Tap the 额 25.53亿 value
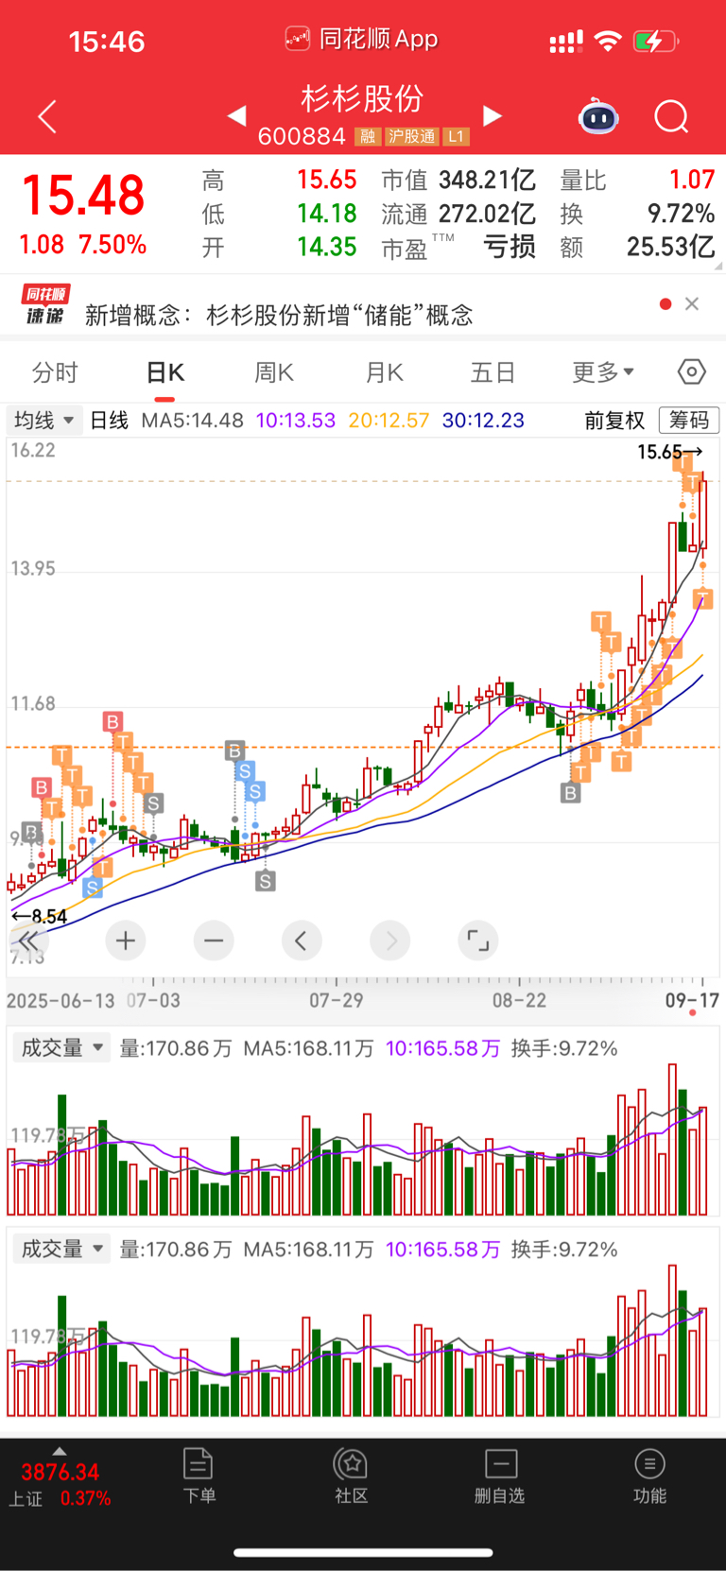726x1571 pixels. [637, 247]
